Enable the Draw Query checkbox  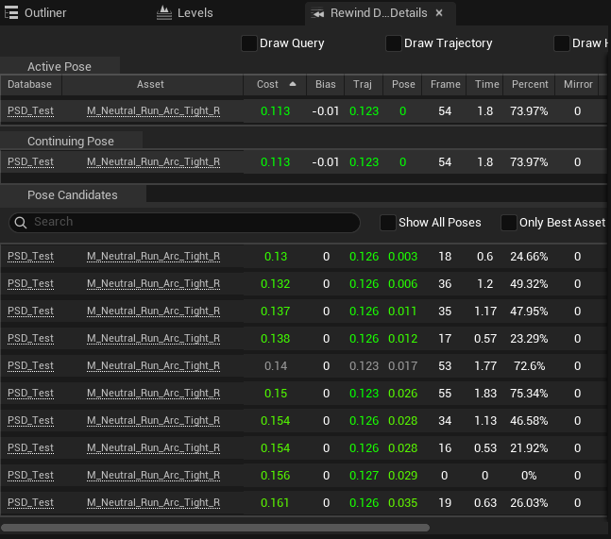coord(249,43)
